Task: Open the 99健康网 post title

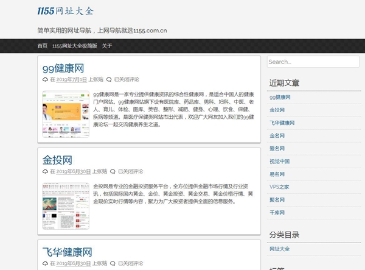Action: [63, 68]
